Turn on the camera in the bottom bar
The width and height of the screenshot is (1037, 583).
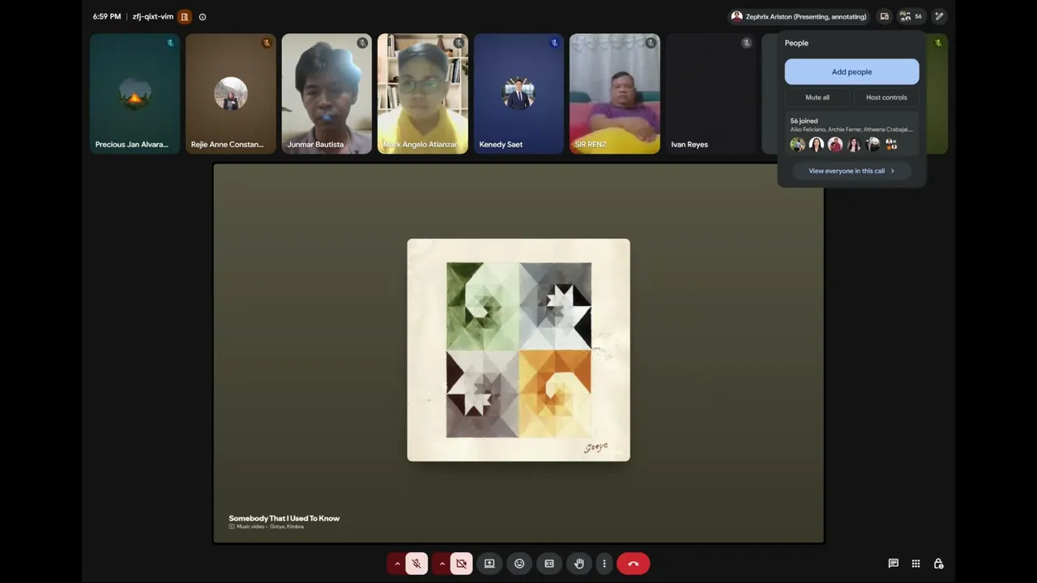pos(461,564)
